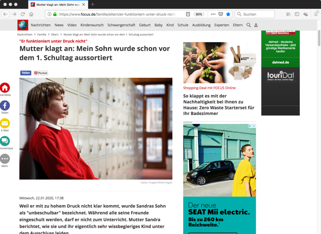Click the blue bookmark star
321x234 pixels.
pyautogui.click(x=228, y=14)
